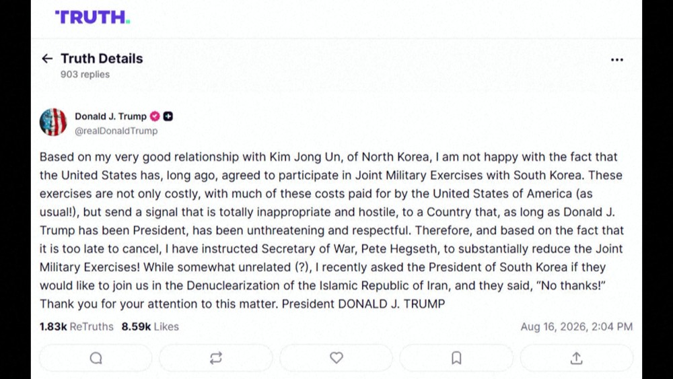This screenshot has height=379, width=673.
Task: Click the Truth Details heading
Action: coord(102,59)
